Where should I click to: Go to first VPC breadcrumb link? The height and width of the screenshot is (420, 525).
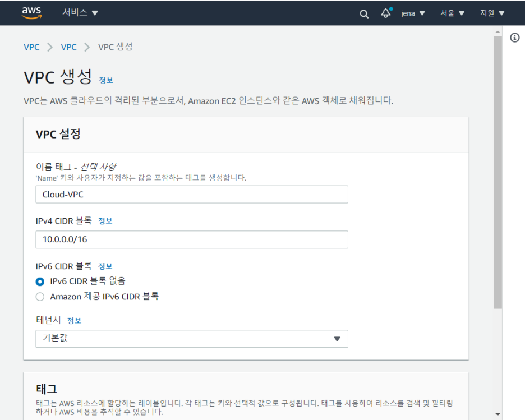[x=31, y=47]
